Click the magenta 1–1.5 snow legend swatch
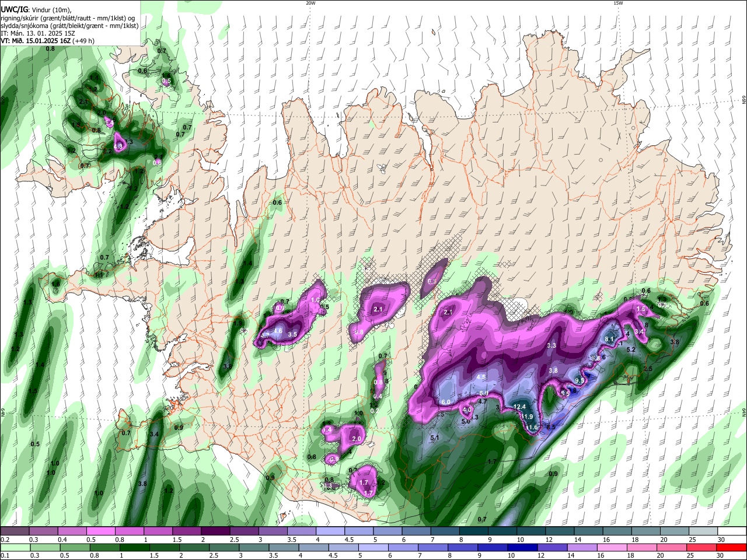This screenshot has height=560, width=747. [158, 531]
